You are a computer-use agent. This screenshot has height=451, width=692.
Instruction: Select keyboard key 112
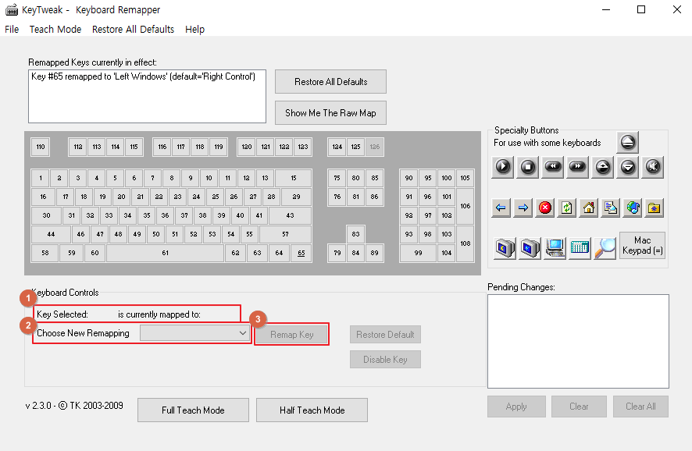(x=78, y=147)
